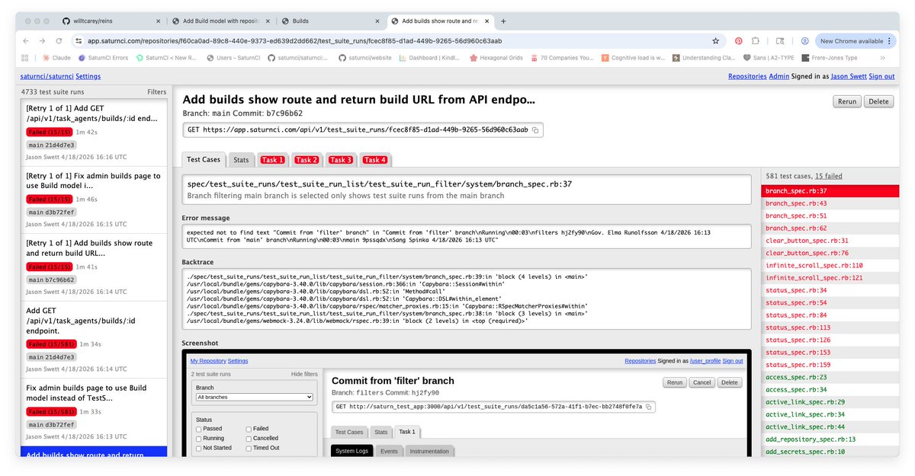Open the Task 1 tab
Screen dimensions: 915x476
(272, 160)
